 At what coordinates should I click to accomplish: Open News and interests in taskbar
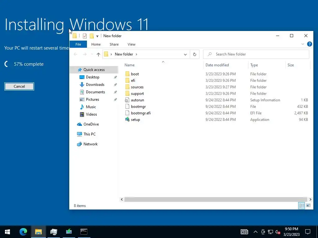(x=244, y=232)
